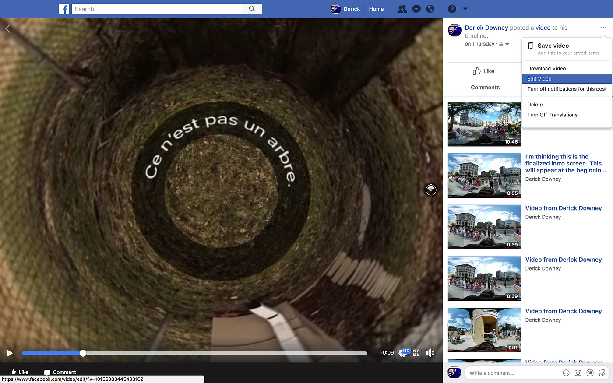This screenshot has width=613, height=383.
Task: Open the Comments tab in sidebar
Action: [x=485, y=88]
